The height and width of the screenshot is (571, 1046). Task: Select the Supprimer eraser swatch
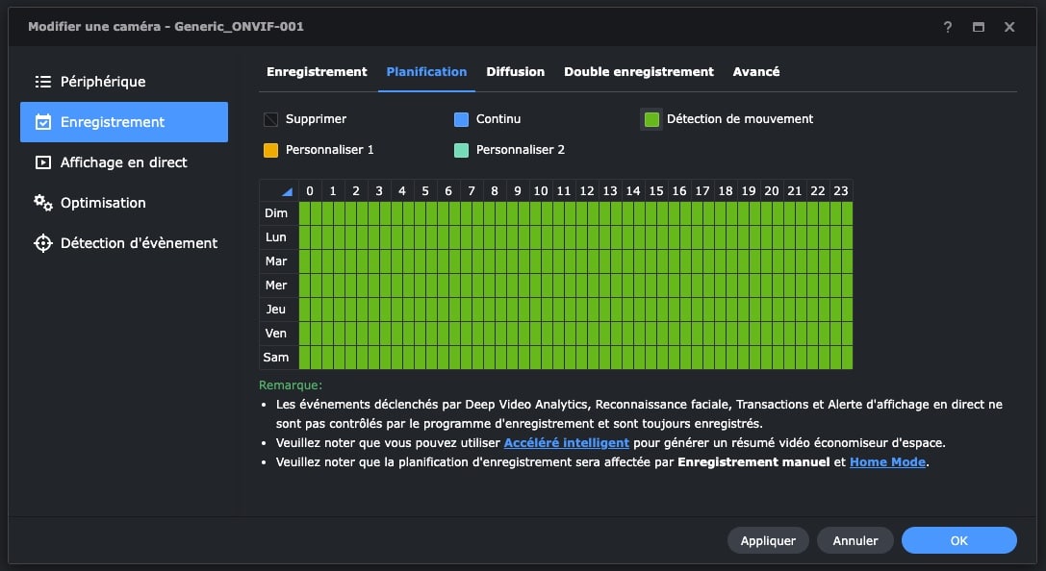[x=270, y=119]
